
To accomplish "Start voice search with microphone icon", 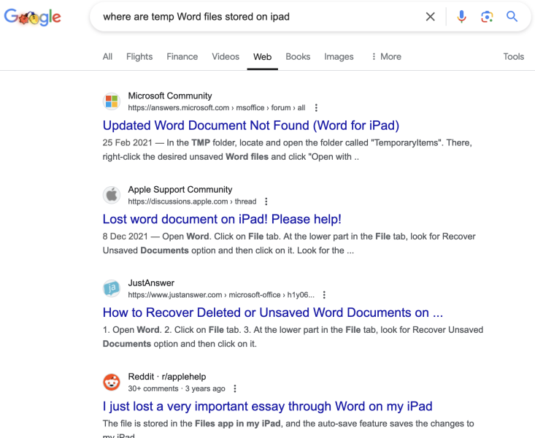I will (x=461, y=16).
